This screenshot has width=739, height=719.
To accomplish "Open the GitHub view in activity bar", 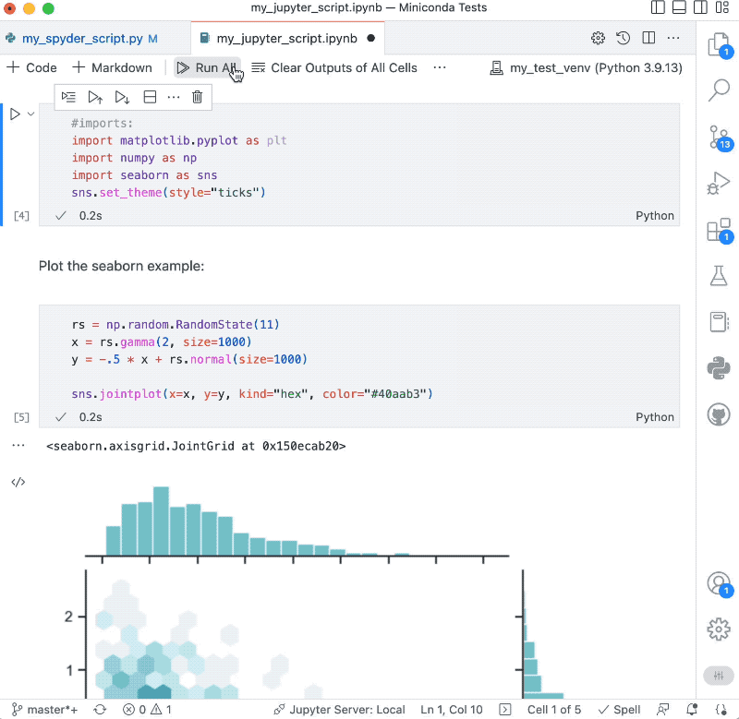I will tap(719, 414).
